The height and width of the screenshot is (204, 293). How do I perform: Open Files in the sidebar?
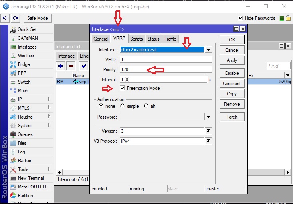[x=22, y=143]
